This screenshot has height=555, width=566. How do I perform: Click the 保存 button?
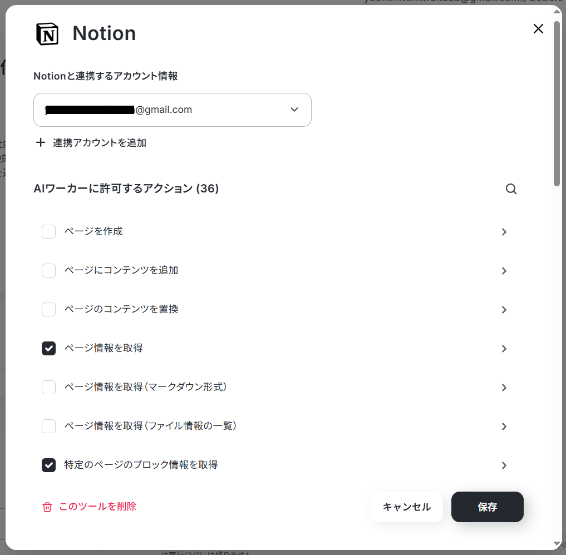point(488,507)
